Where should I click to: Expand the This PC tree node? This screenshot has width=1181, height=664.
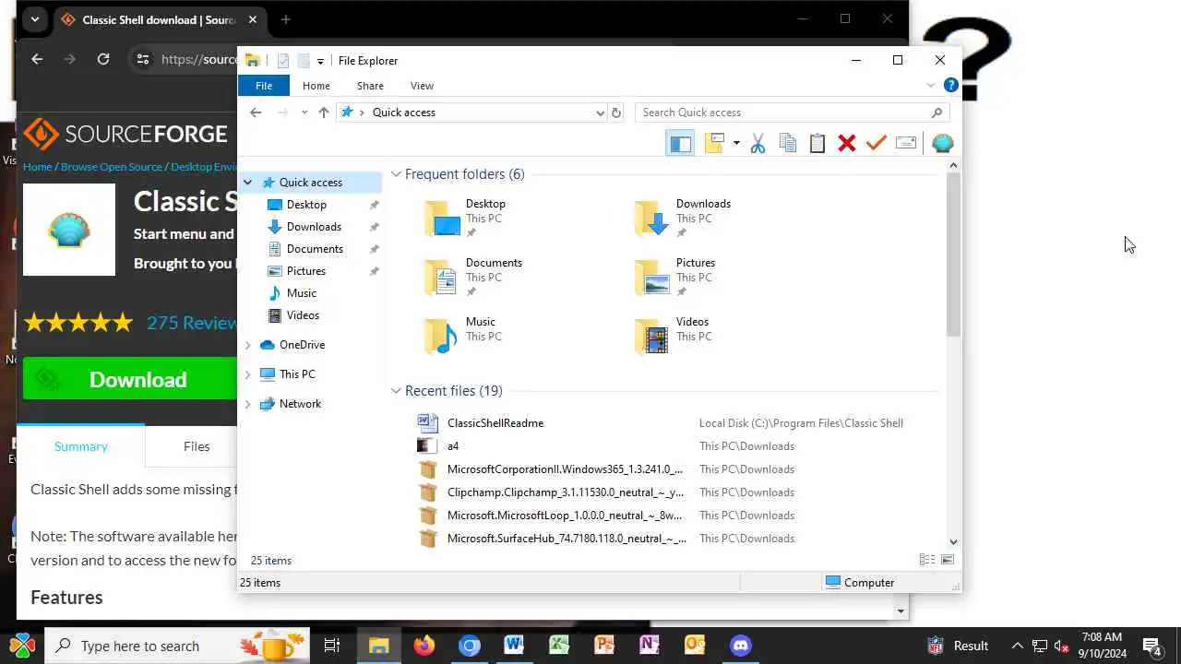247,374
